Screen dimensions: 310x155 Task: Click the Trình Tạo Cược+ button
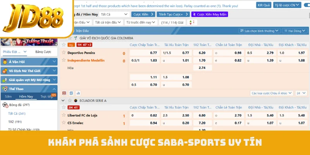tap(173, 14)
